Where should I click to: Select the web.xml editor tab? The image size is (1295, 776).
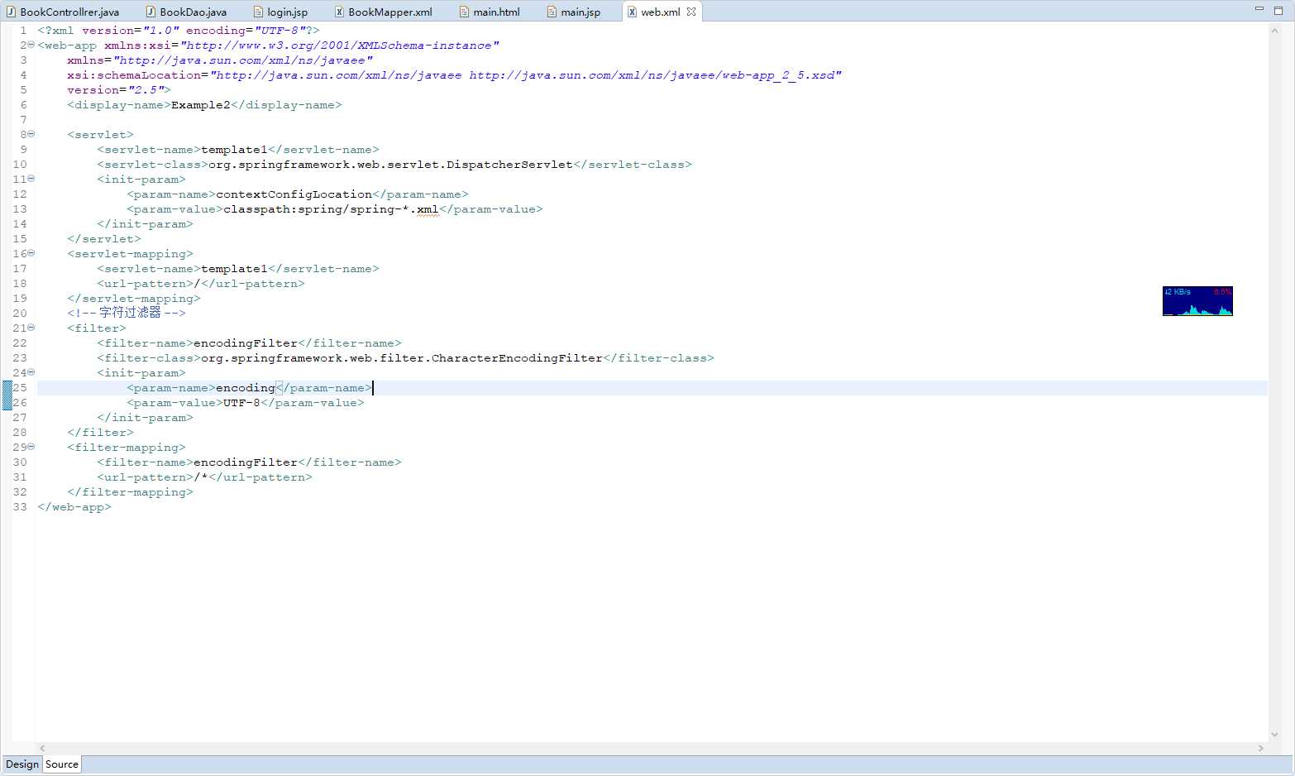tap(661, 12)
